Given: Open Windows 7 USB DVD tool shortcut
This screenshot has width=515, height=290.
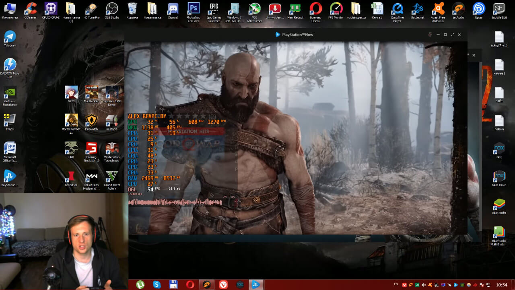Looking at the screenshot, I should pyautogui.click(x=234, y=12).
